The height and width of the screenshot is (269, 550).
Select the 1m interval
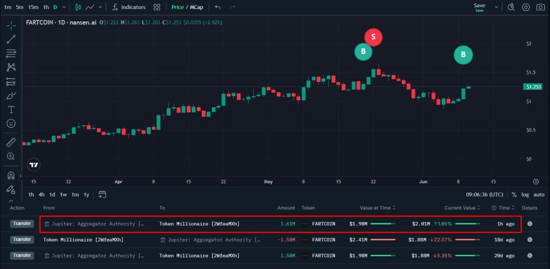[x=8, y=7]
